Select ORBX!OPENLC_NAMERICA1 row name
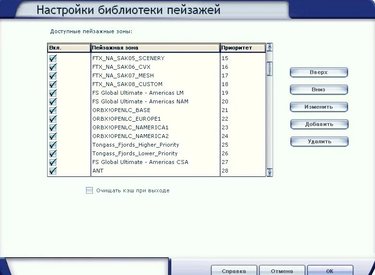The height and width of the screenshot is (275, 375). 130,127
